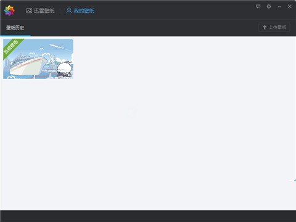Click the 上传壁纸 upload button

274,27
